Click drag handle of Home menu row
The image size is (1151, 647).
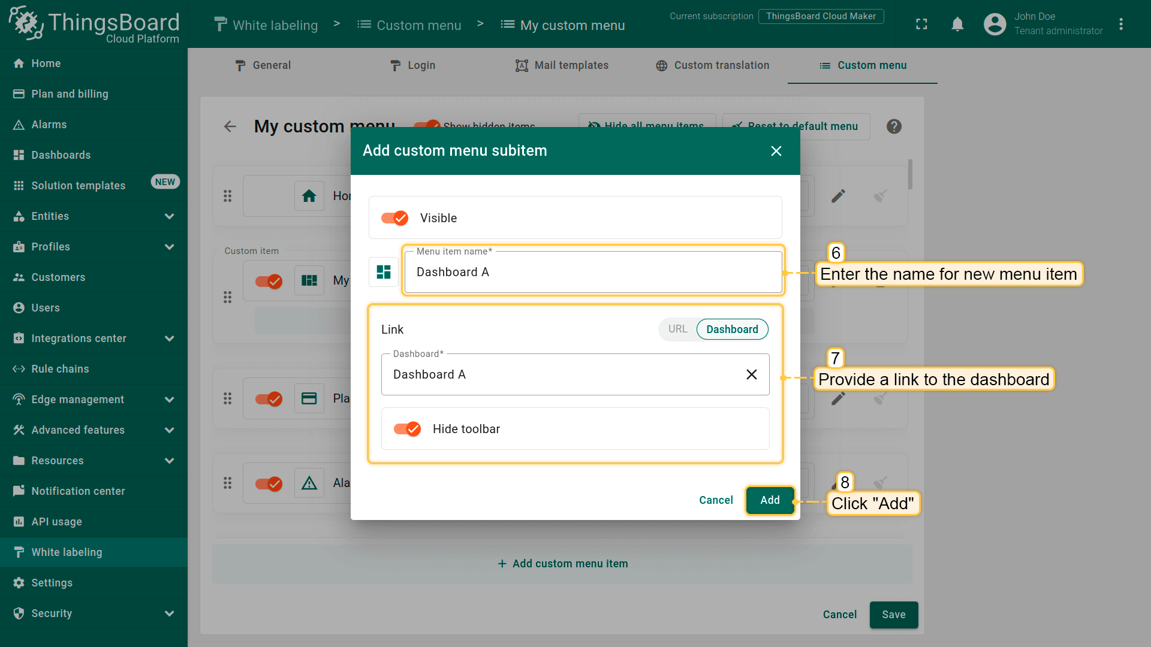(x=228, y=196)
